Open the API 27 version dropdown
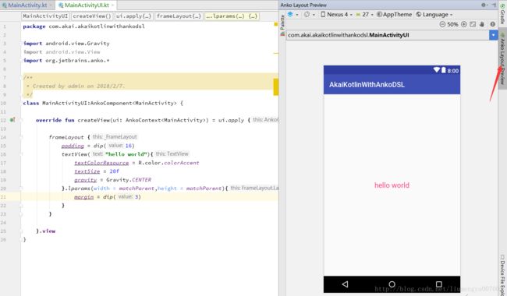Screen dimensions: 507x296 click(365, 15)
